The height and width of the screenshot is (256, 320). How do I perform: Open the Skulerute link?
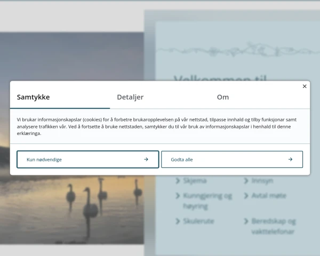click(x=198, y=221)
